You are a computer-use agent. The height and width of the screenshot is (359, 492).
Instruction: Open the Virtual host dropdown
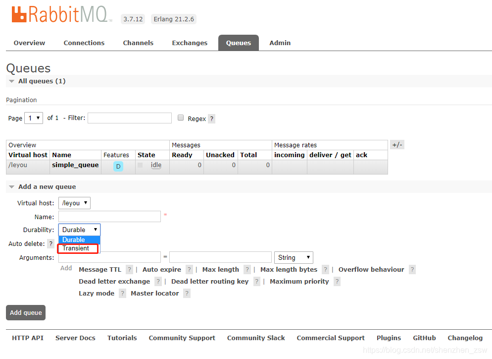pyautogui.click(x=74, y=203)
